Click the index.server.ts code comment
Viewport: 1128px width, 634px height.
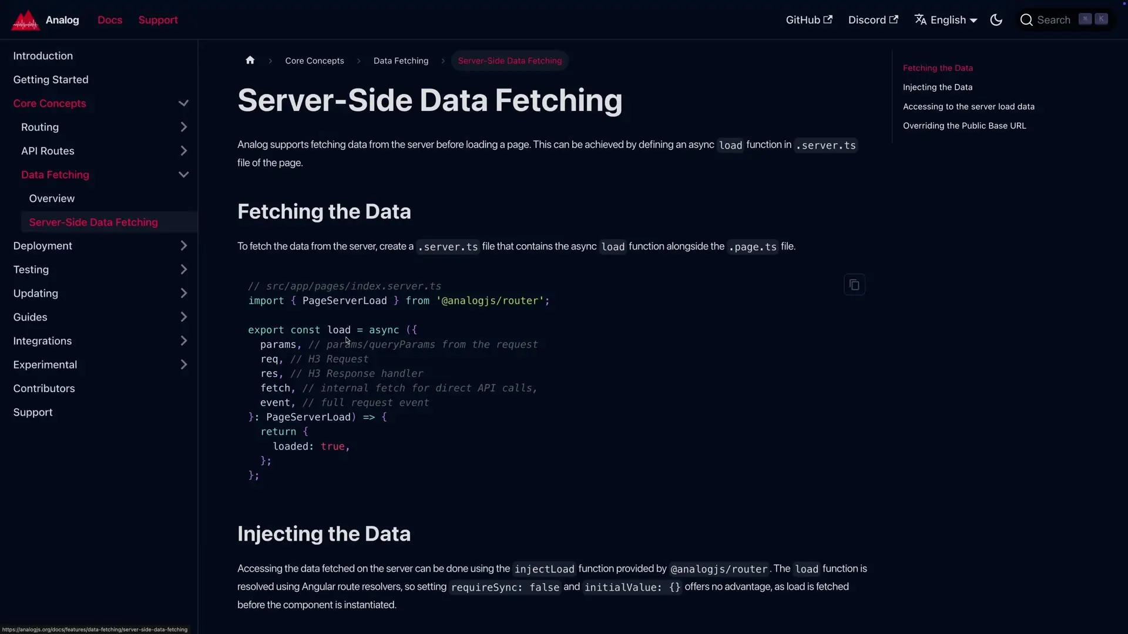tap(344, 286)
